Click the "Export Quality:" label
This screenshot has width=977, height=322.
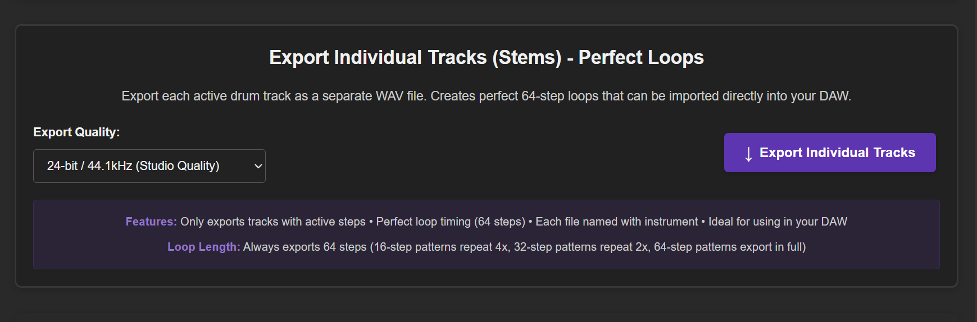(x=76, y=132)
